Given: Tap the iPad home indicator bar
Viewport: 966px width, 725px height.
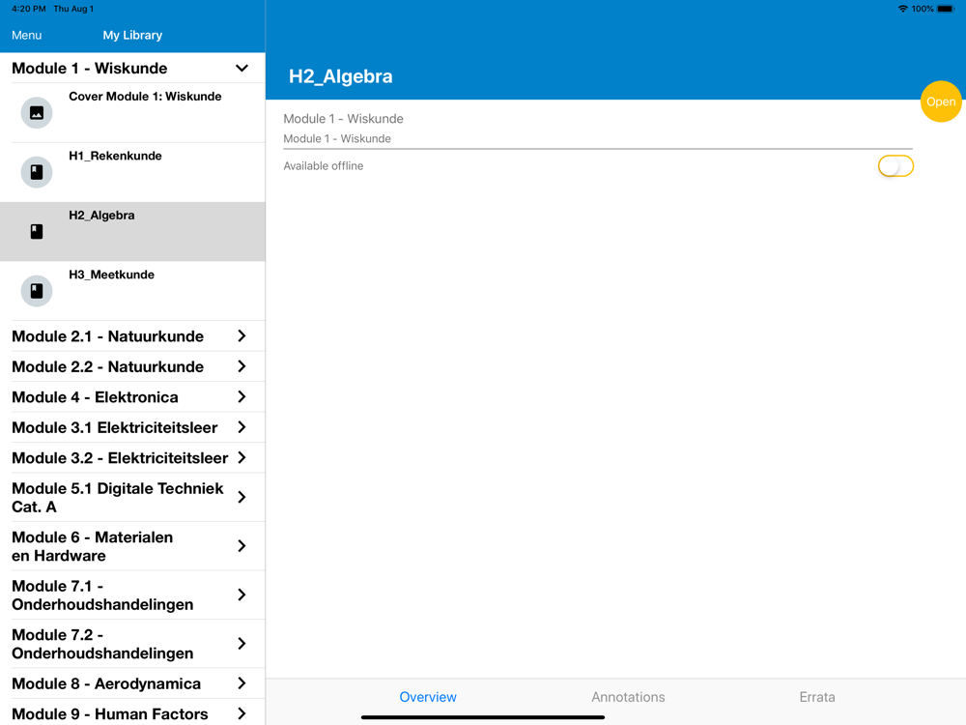Looking at the screenshot, I should pyautogui.click(x=483, y=717).
